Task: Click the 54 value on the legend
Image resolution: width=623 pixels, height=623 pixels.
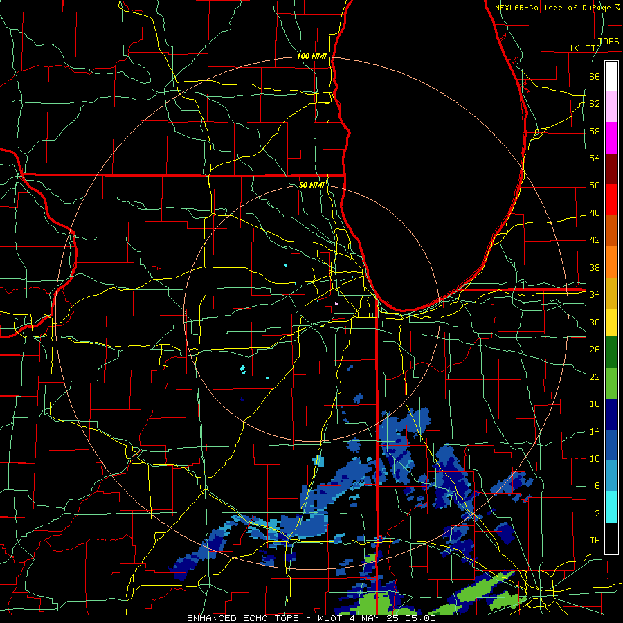Action: tap(595, 158)
